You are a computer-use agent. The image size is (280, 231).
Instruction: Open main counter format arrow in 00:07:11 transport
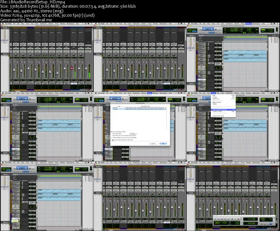257,219
